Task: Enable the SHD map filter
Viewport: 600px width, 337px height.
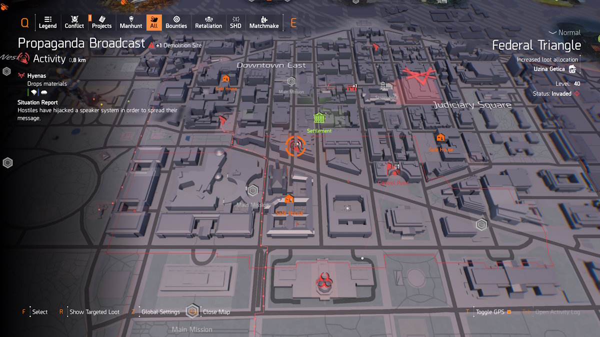Action: click(x=235, y=22)
